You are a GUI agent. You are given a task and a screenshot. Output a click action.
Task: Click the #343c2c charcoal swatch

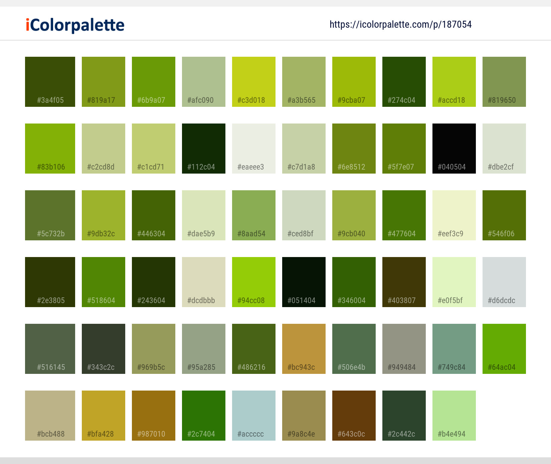(104, 349)
